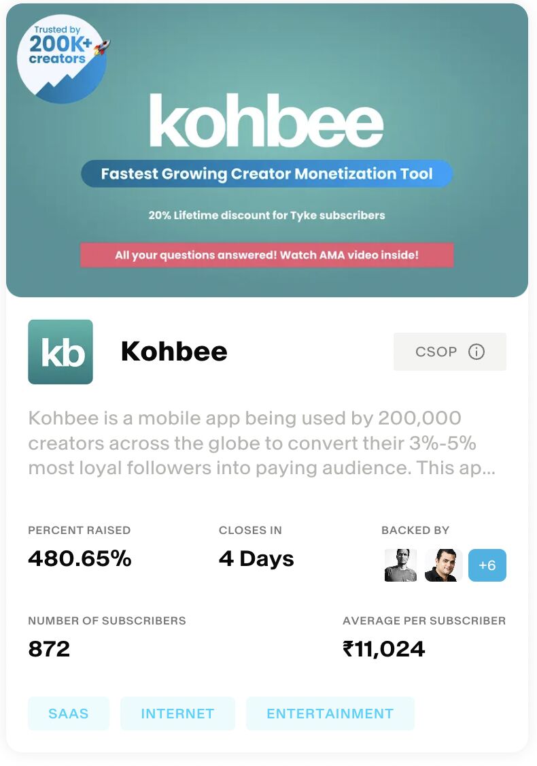This screenshot has width=537, height=766.
Task: Expand the +6 more backers badge
Action: (x=487, y=565)
